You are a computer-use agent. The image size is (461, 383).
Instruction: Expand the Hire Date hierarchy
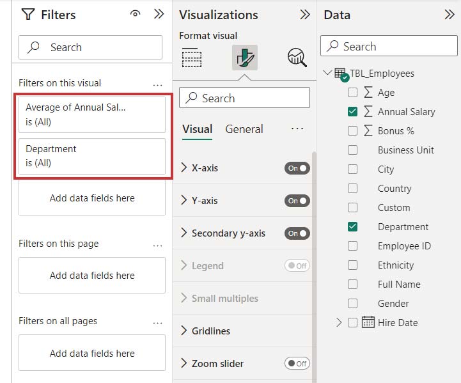pos(339,322)
